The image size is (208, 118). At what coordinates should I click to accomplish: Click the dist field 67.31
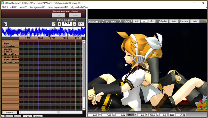[x=180, y=115]
